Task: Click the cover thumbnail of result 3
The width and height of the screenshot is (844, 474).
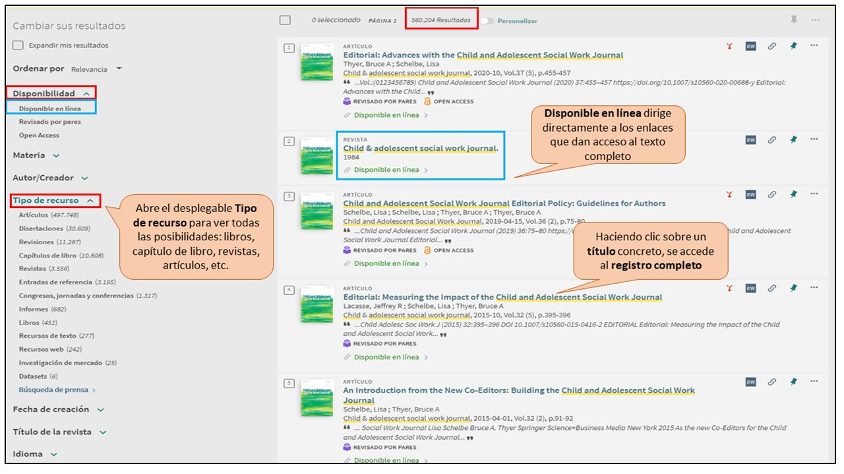Action: pyautogui.click(x=316, y=211)
